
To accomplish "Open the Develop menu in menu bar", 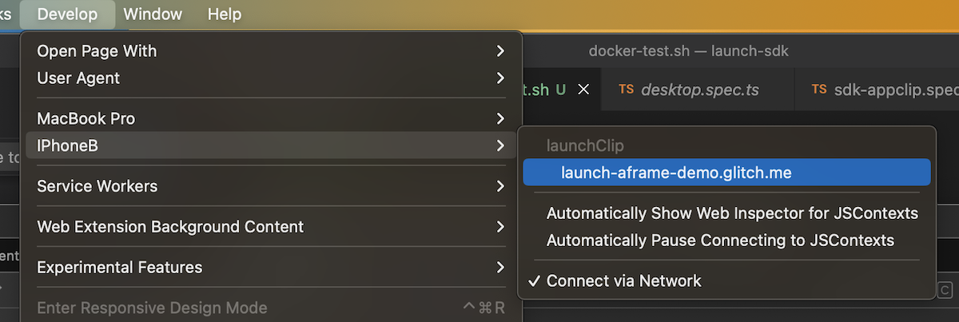I will tap(67, 14).
